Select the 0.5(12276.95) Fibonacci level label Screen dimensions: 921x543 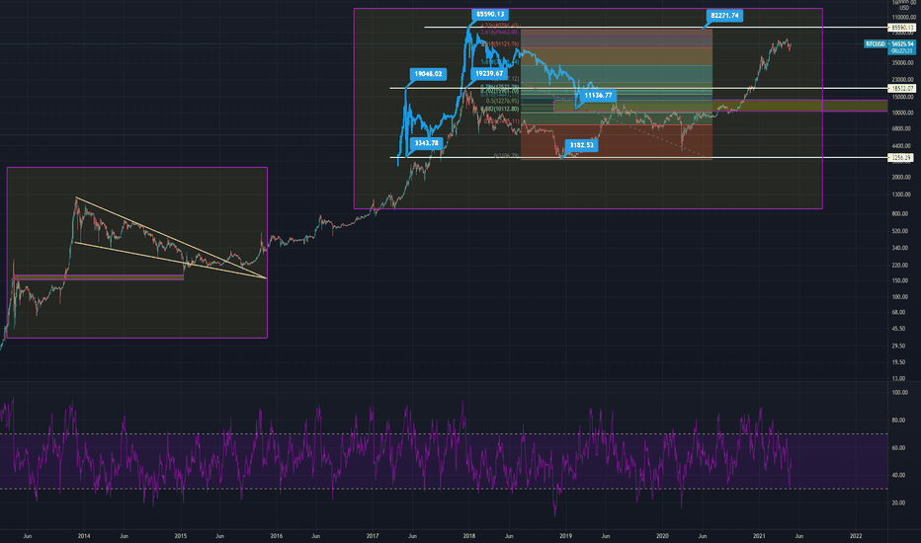pyautogui.click(x=503, y=101)
